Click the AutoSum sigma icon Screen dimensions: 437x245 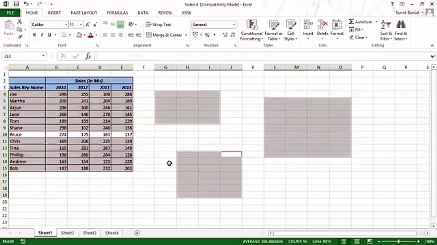(351, 22)
